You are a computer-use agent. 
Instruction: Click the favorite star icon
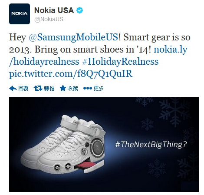pyautogui.click(x=63, y=88)
